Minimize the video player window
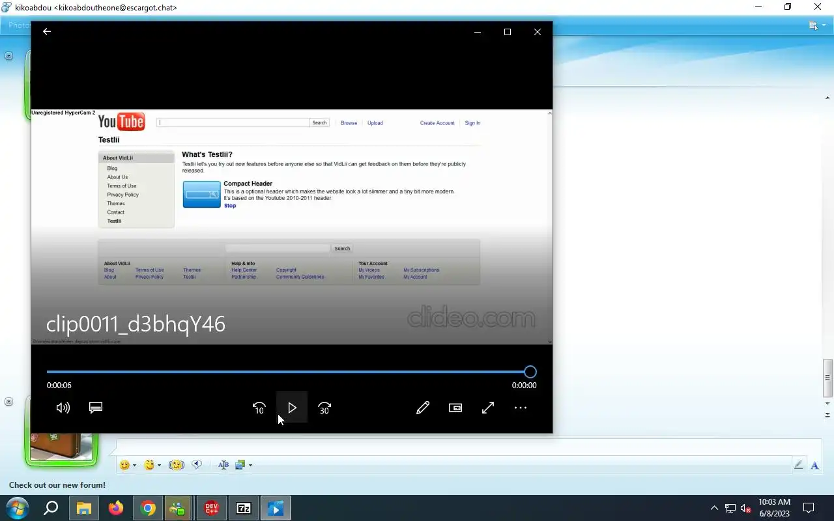 (478, 32)
